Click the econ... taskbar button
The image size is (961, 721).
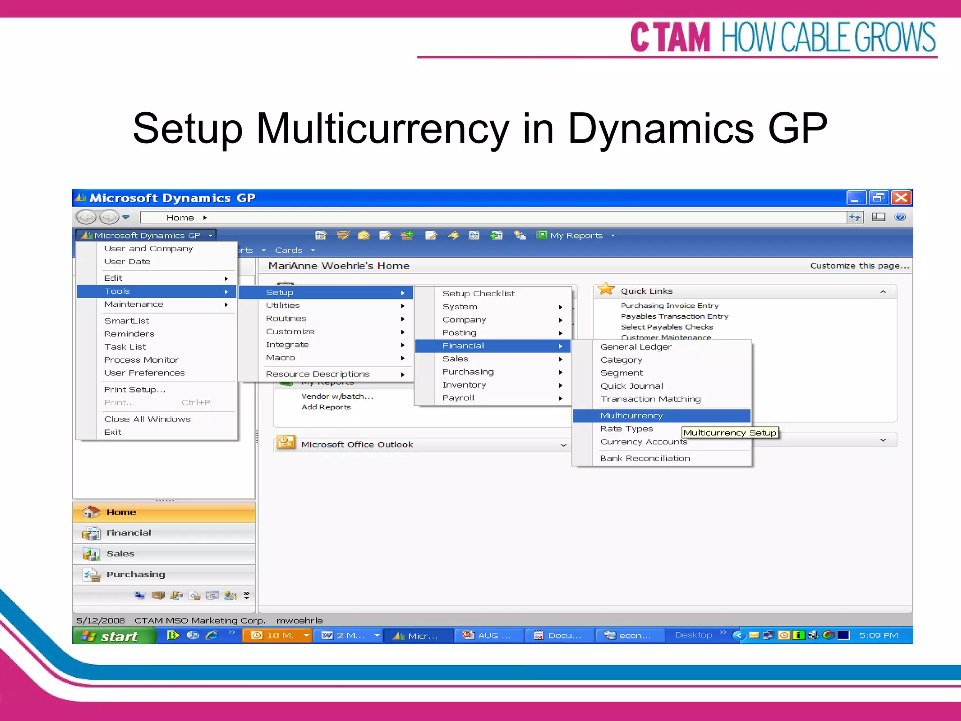[630, 636]
